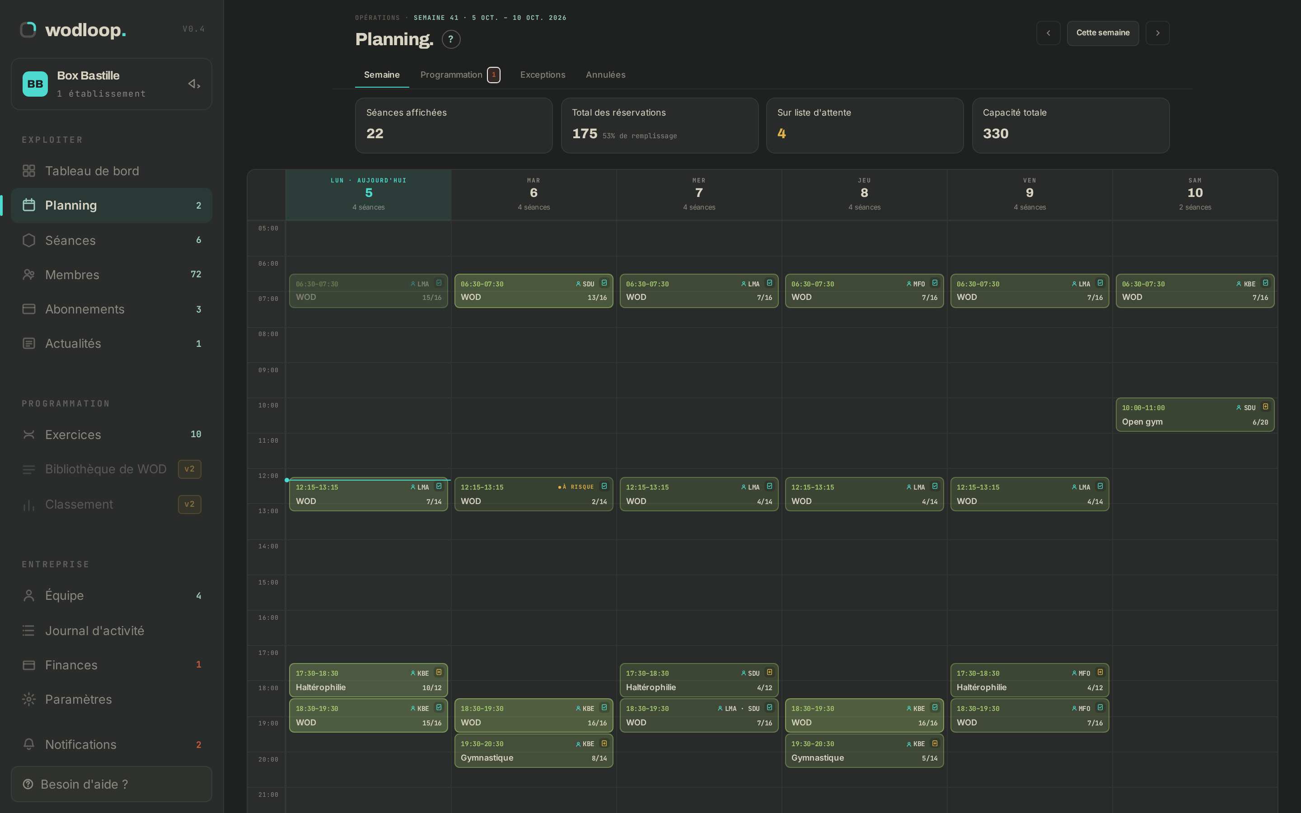Open Membres using the people icon
This screenshot has width=1301, height=813.
[x=28, y=275]
